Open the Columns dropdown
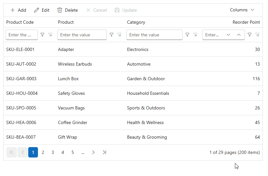 click(x=242, y=10)
